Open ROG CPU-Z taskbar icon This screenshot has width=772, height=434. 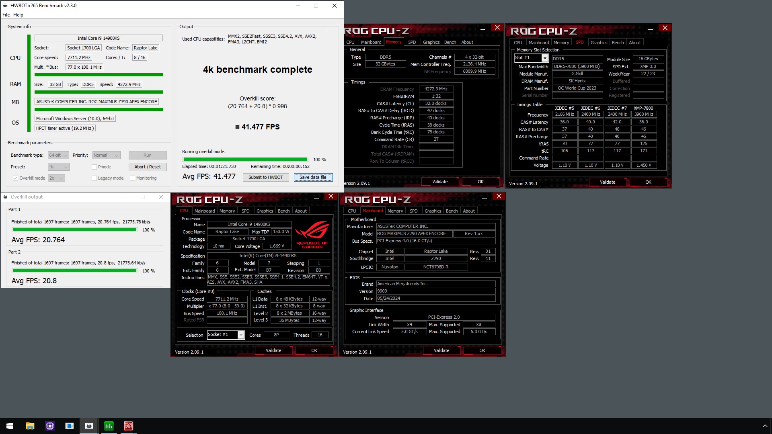pyautogui.click(x=128, y=426)
